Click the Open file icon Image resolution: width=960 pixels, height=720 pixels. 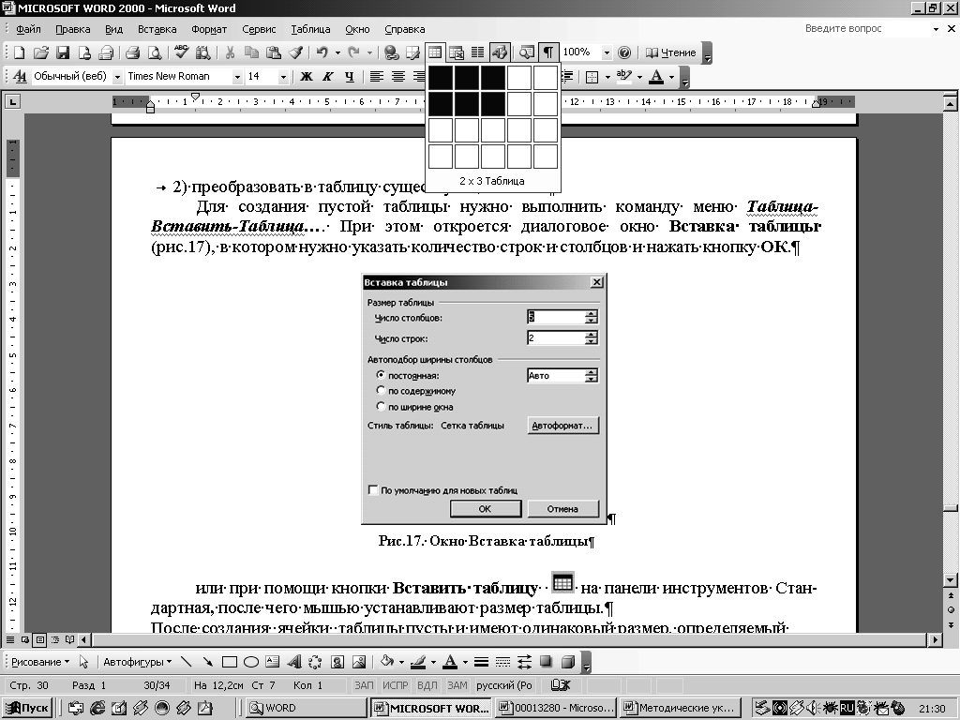pos(41,52)
